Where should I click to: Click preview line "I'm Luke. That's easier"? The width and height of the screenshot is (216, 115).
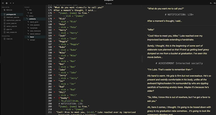(x=170, y=70)
